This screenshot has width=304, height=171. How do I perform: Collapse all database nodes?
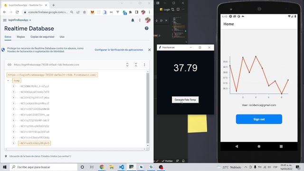(x=136, y=65)
